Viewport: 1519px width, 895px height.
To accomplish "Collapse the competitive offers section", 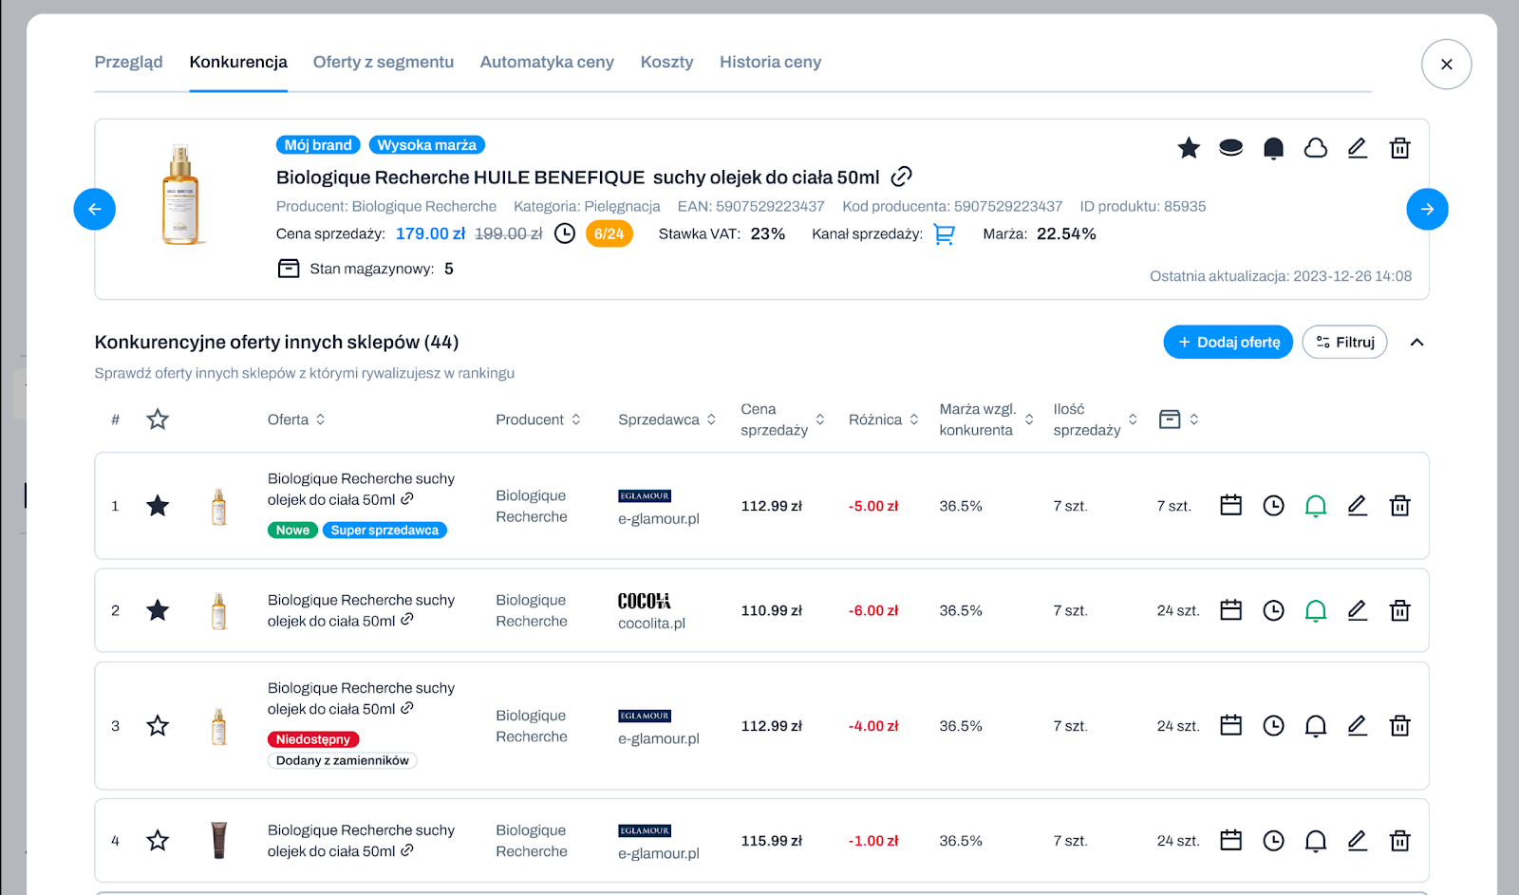I will click(x=1416, y=343).
